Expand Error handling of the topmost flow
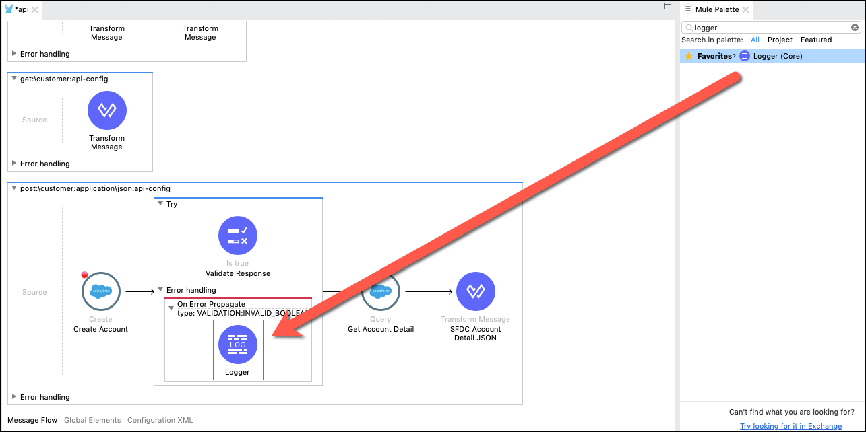The image size is (866, 432). coord(14,53)
